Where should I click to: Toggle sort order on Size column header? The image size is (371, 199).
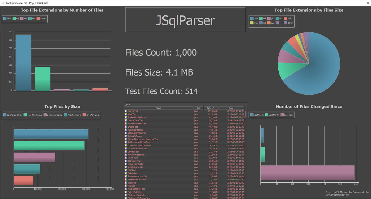point(211,108)
